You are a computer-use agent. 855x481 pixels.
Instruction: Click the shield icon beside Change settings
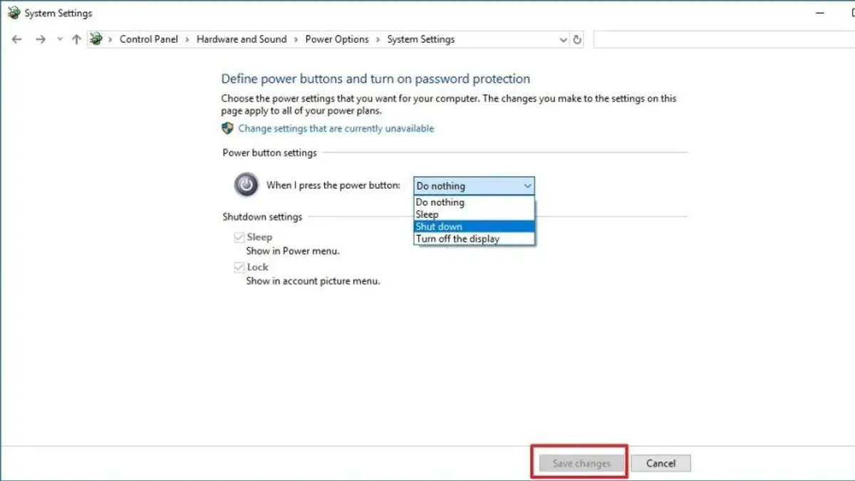227,128
